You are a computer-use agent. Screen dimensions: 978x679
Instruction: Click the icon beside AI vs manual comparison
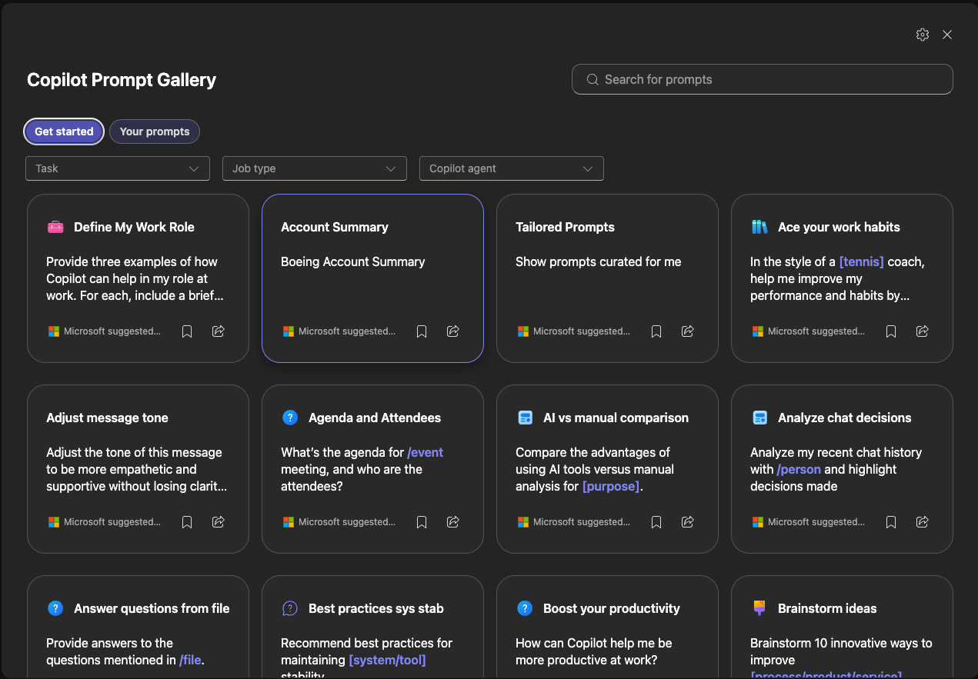point(526,418)
